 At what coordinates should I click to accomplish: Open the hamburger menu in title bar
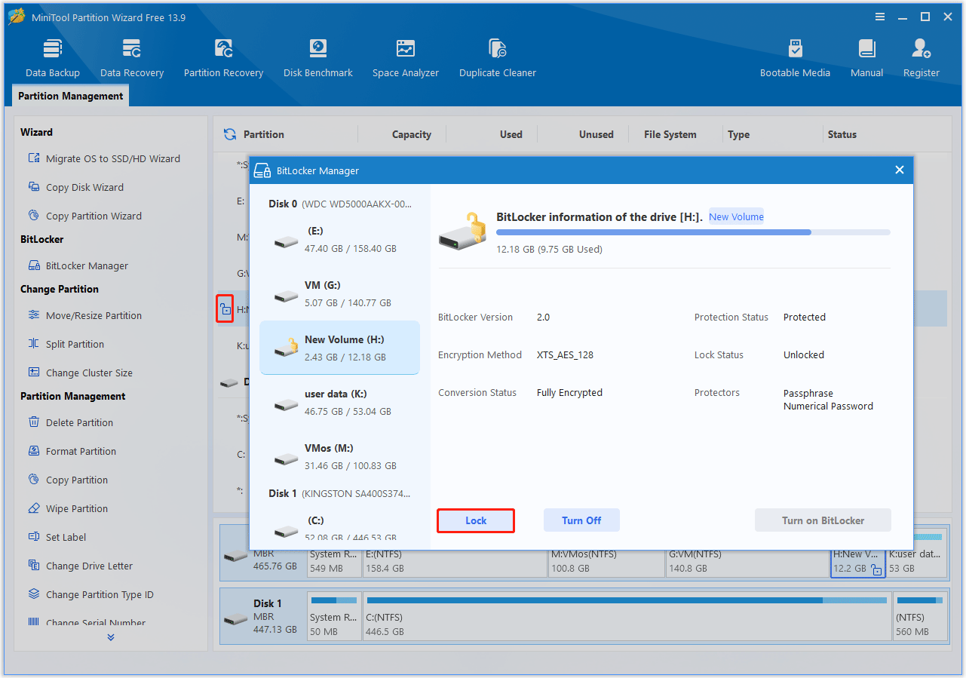[880, 17]
